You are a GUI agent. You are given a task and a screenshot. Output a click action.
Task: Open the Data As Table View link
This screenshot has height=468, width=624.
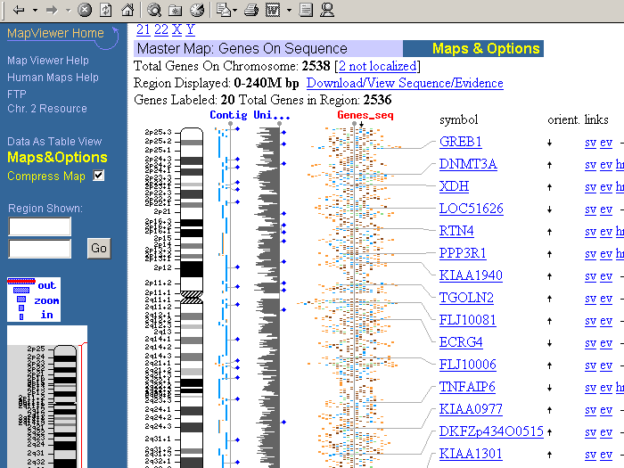pyautogui.click(x=54, y=142)
